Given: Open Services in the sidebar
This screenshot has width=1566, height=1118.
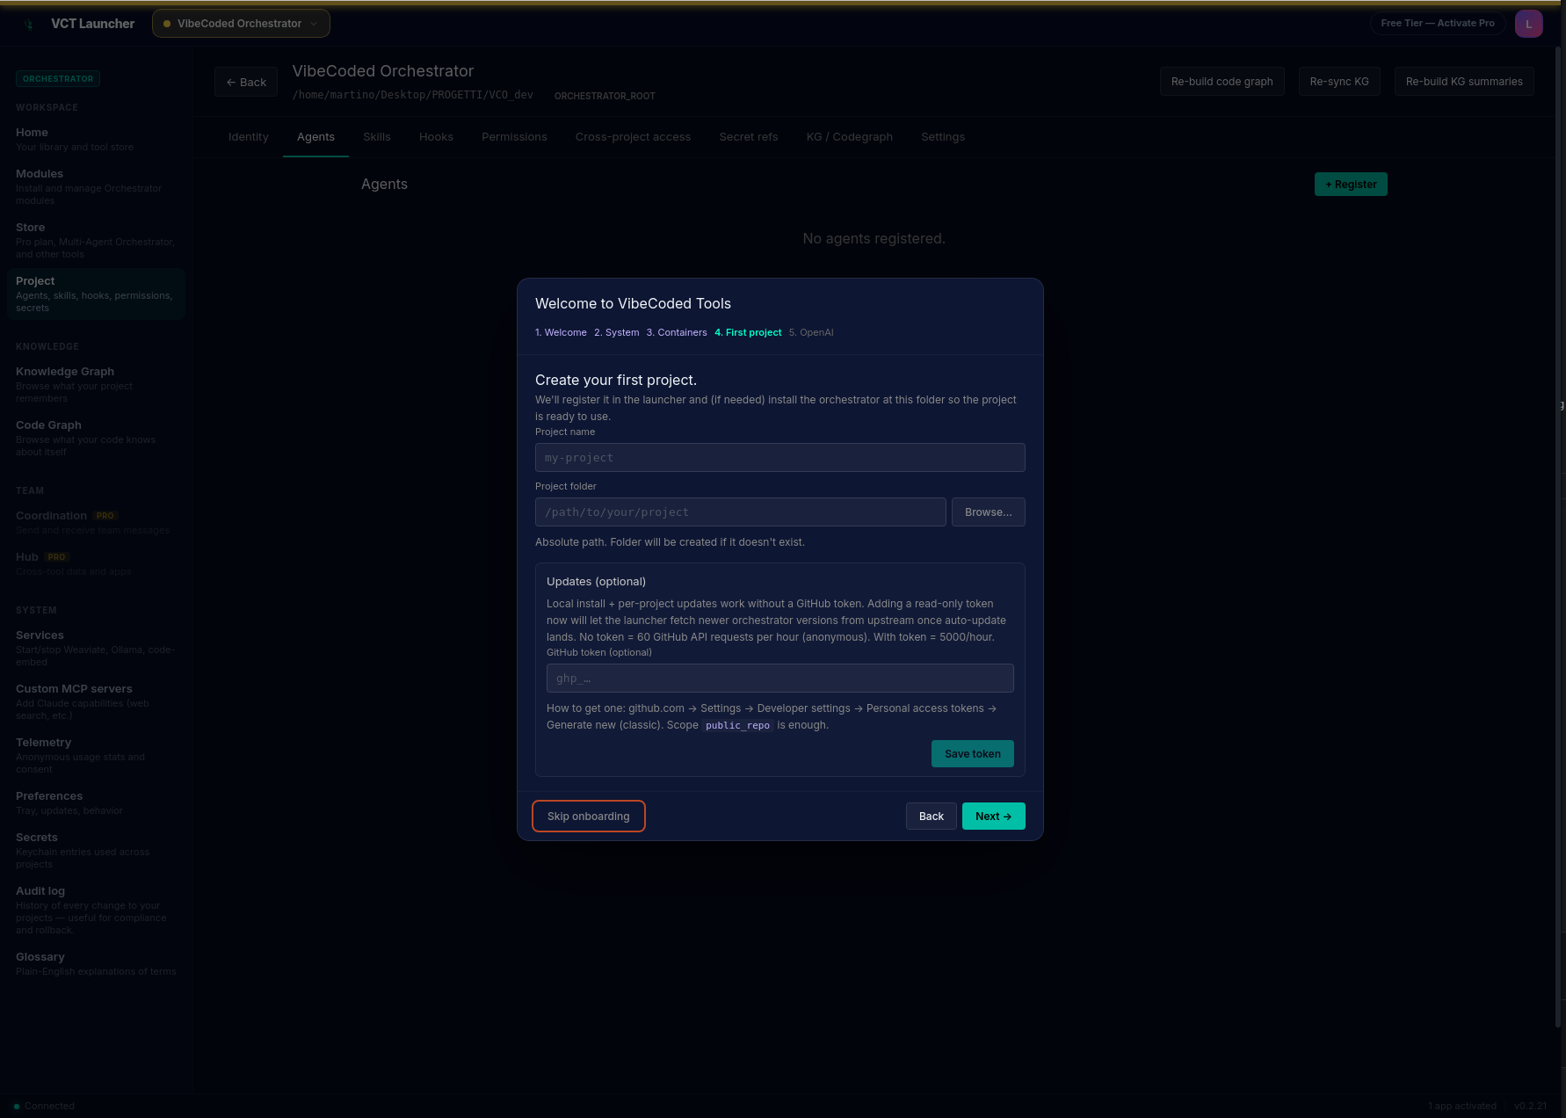Looking at the screenshot, I should pyautogui.click(x=96, y=648).
